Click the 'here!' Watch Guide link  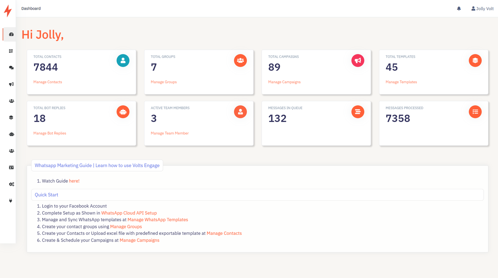pyautogui.click(x=74, y=181)
